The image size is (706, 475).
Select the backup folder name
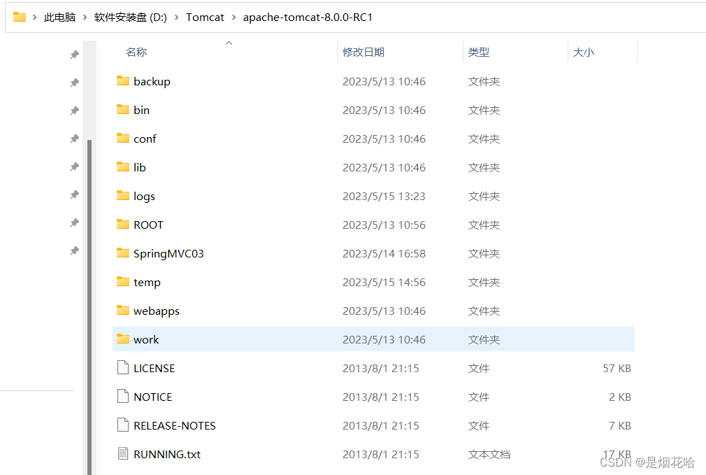click(152, 82)
